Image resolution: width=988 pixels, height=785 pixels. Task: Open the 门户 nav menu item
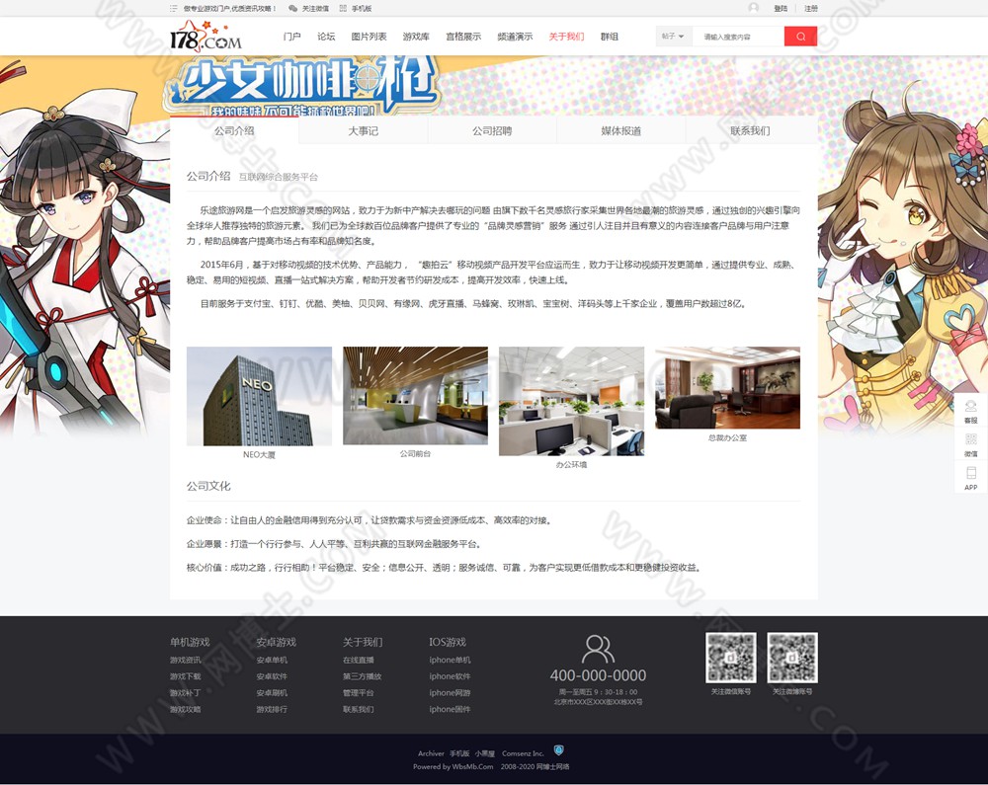pyautogui.click(x=291, y=37)
